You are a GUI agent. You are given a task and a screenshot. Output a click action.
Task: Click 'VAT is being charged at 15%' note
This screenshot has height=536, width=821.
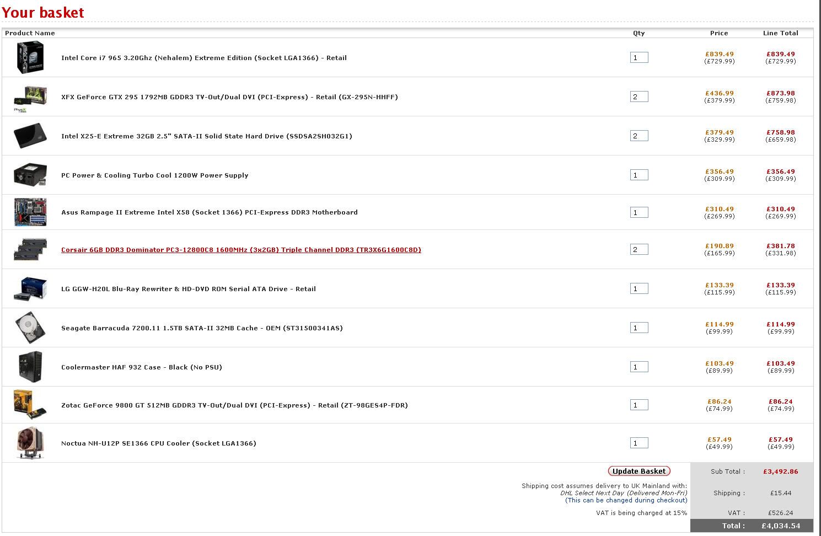click(642, 513)
